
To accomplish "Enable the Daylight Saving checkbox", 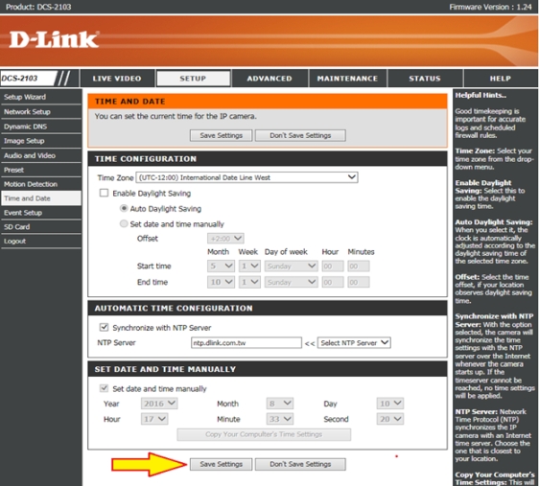I will click(x=104, y=193).
